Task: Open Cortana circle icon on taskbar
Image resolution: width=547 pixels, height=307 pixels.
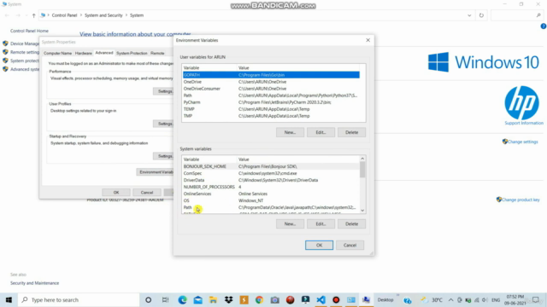Action: pos(148,299)
